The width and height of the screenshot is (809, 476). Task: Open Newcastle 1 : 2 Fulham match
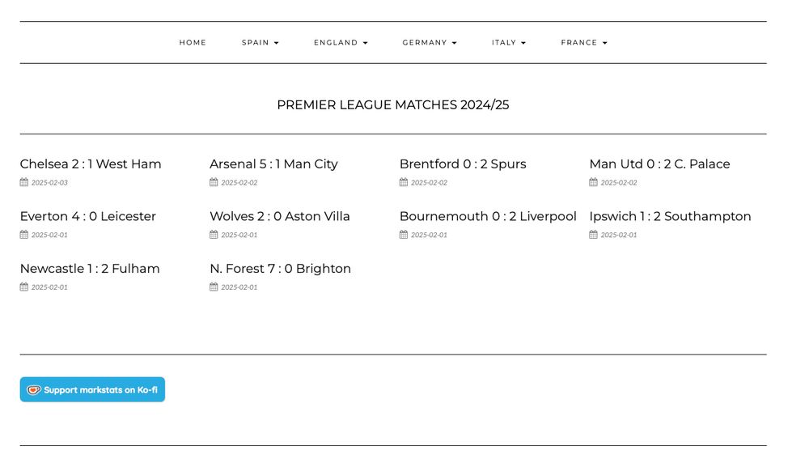(x=90, y=269)
